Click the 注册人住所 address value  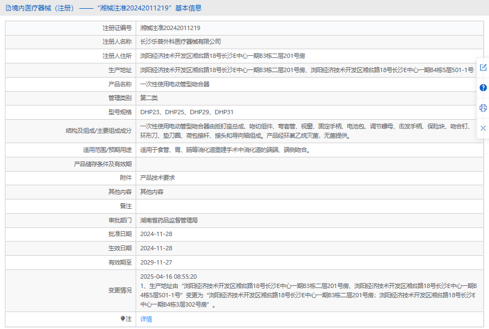(223, 56)
